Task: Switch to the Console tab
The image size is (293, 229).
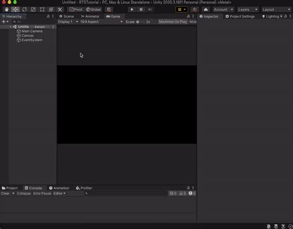Action: (33, 188)
